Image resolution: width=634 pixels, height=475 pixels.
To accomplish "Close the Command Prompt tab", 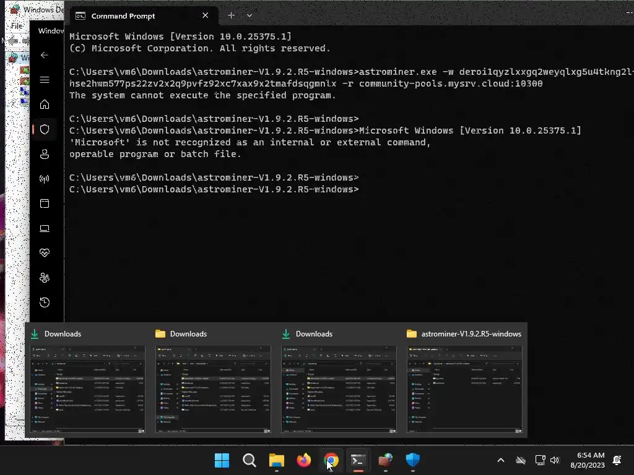I will tap(206, 15).
